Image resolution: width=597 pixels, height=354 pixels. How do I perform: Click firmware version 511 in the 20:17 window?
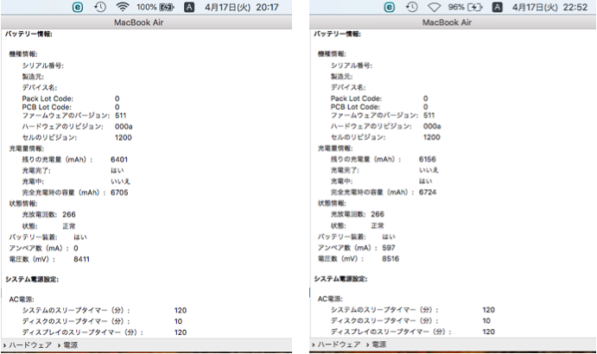[120, 116]
